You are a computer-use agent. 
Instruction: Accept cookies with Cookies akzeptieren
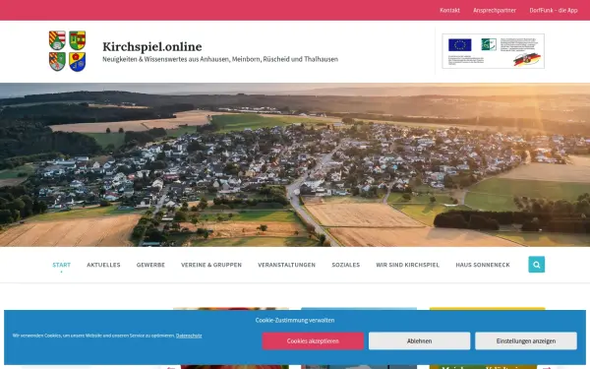tap(313, 340)
